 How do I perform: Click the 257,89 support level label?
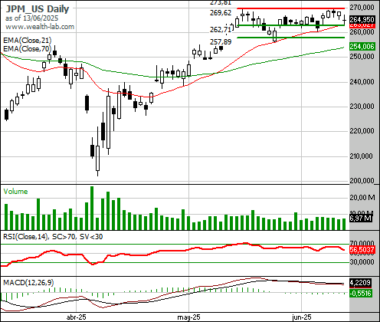pyautogui.click(x=221, y=41)
